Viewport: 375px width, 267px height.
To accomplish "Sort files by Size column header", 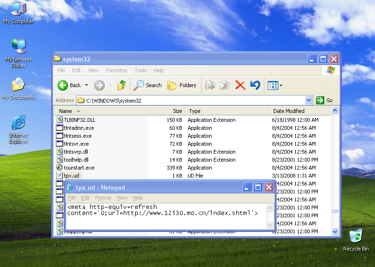I will 166,111.
